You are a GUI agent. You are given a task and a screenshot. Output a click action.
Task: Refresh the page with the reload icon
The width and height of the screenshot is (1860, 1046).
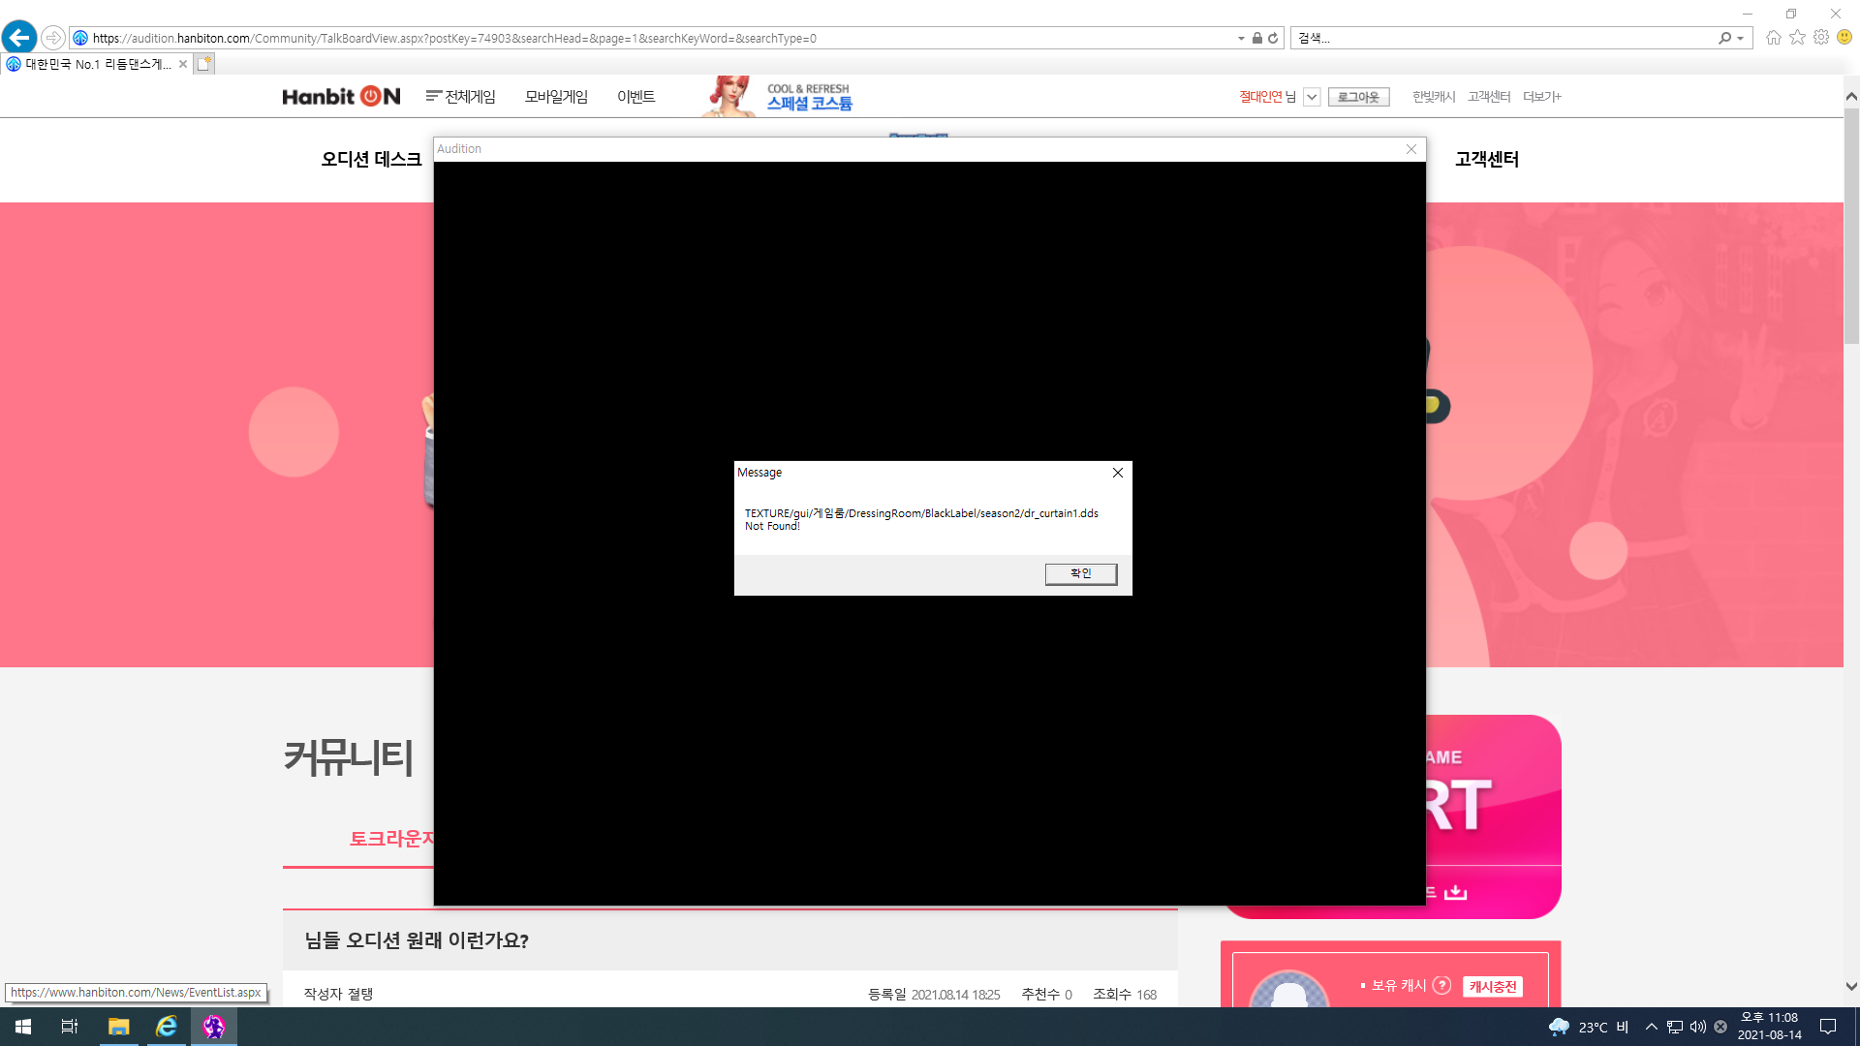pos(1273,38)
